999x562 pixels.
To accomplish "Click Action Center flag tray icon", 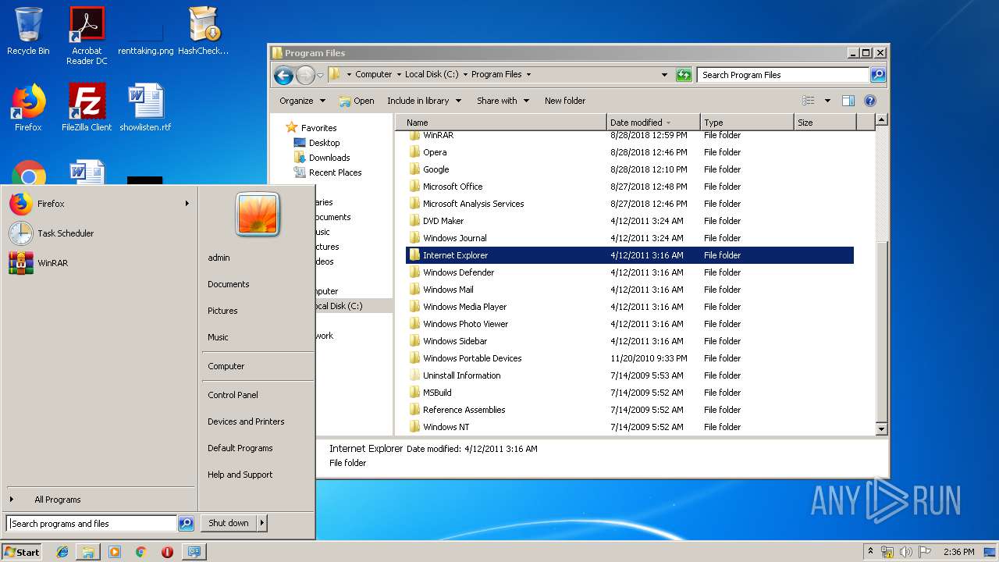I will click(925, 552).
